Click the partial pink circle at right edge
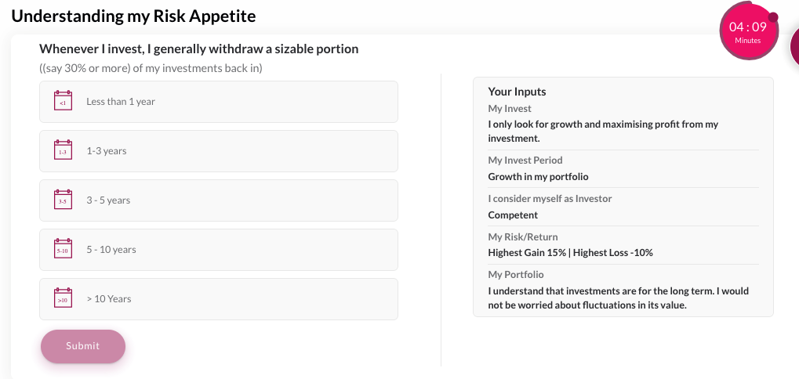Image resolution: width=799 pixels, height=379 pixels. pyautogui.click(x=794, y=46)
